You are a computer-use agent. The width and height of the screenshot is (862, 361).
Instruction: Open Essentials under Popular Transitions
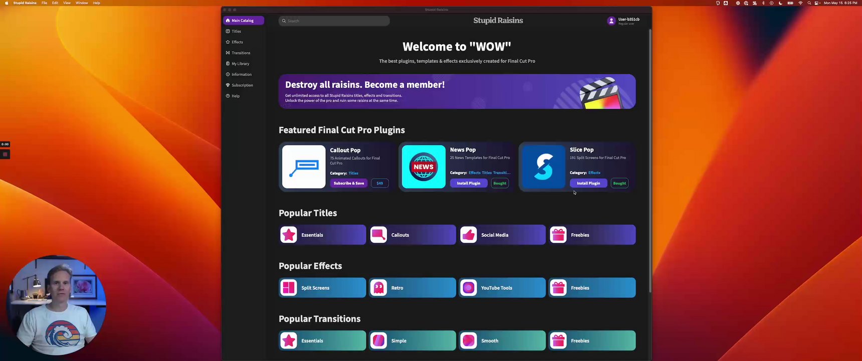(x=322, y=340)
